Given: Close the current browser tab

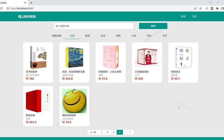Looking at the screenshot, I should pyautogui.click(x=25, y=3).
